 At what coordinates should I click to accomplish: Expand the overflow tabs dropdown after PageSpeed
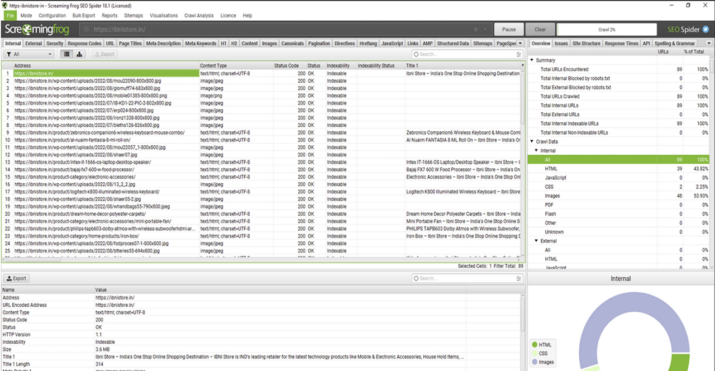tap(520, 44)
